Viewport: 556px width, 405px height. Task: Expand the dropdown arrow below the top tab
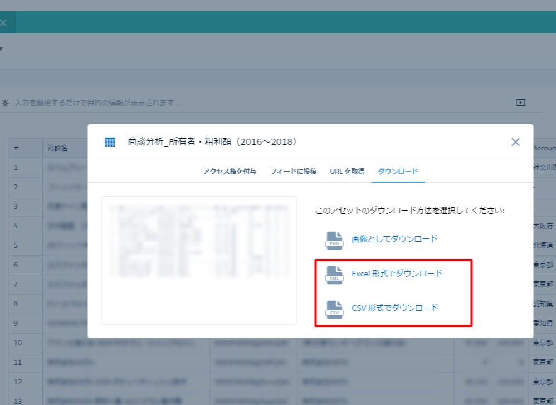click(x=1, y=49)
